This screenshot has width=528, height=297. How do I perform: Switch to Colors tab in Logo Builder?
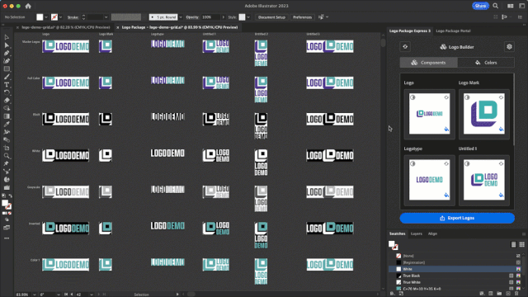coord(486,63)
